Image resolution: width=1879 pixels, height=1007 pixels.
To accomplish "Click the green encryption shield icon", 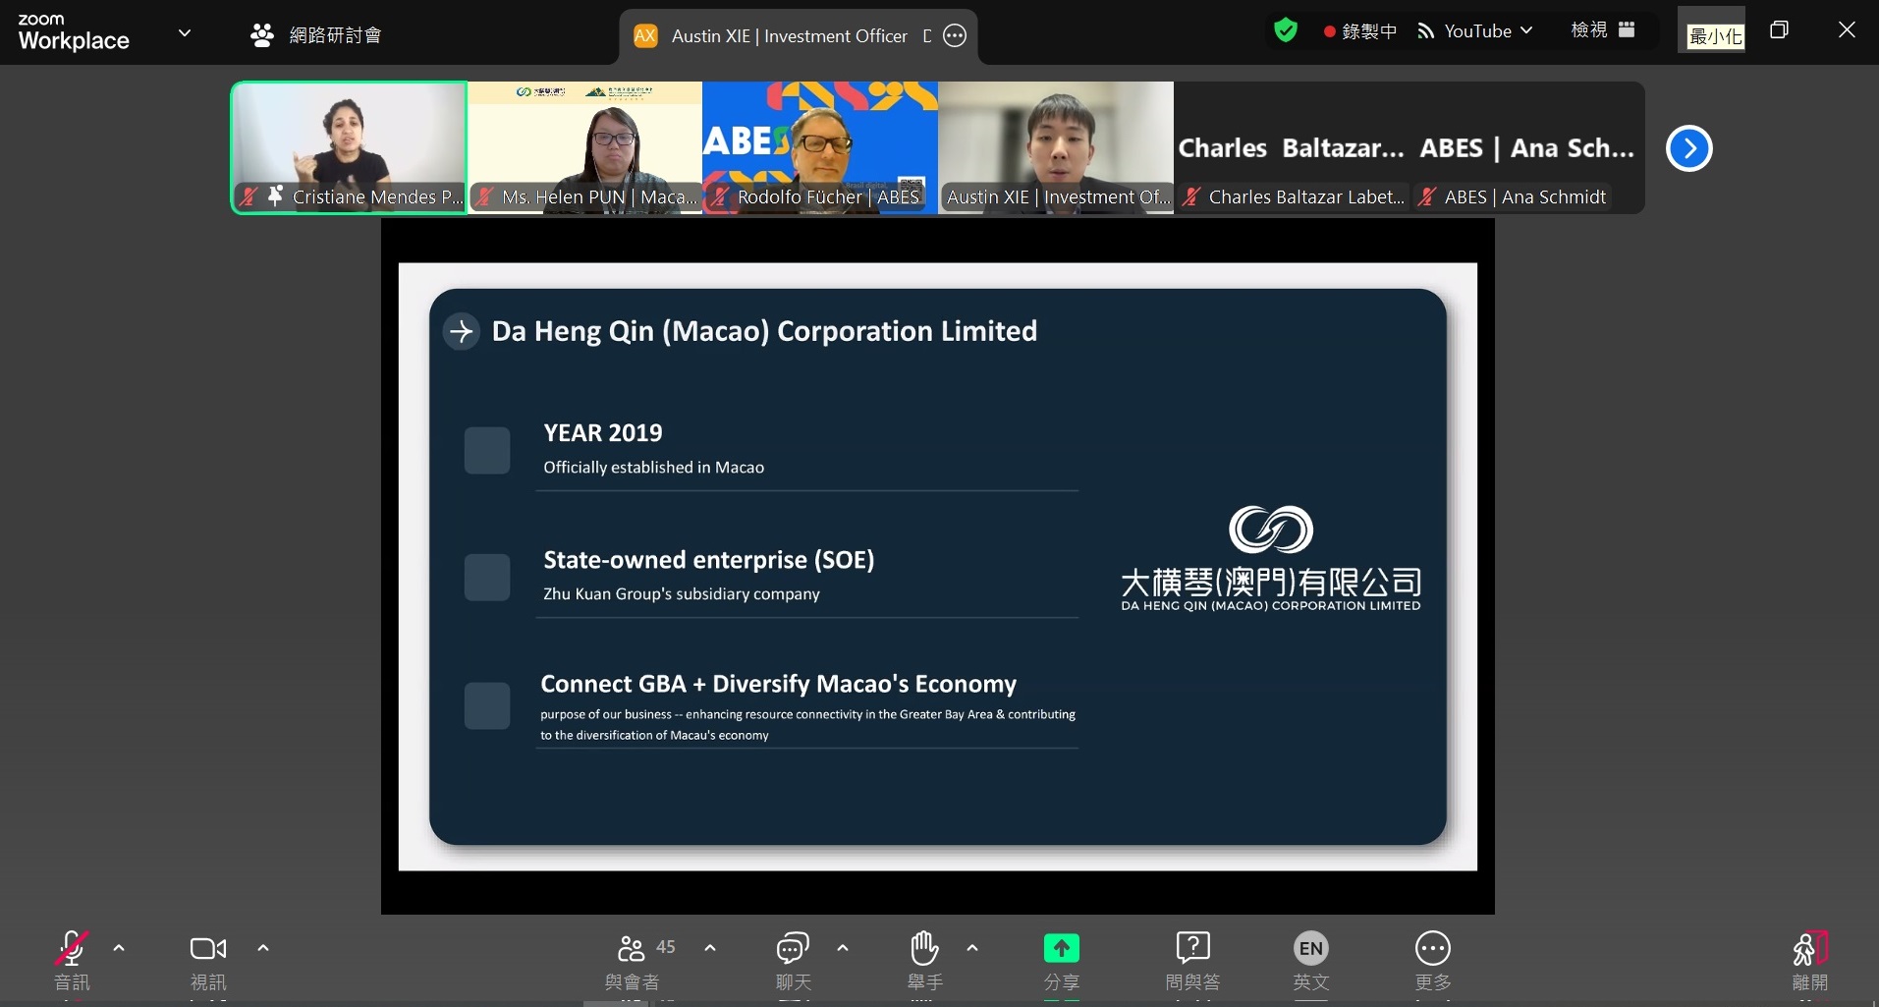I will (x=1286, y=30).
